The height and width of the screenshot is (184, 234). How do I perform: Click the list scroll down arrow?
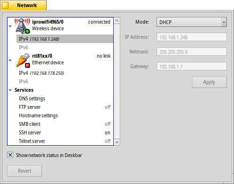click(117, 142)
